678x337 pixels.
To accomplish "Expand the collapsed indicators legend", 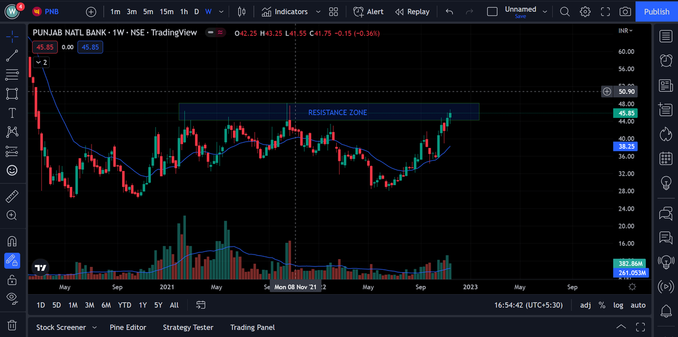I will pyautogui.click(x=41, y=62).
